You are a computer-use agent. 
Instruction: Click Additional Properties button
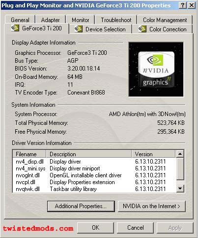click(x=81, y=206)
